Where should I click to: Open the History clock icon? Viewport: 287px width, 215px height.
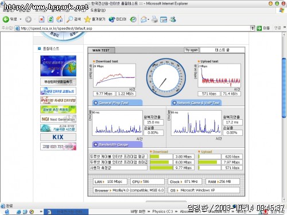[133, 19]
